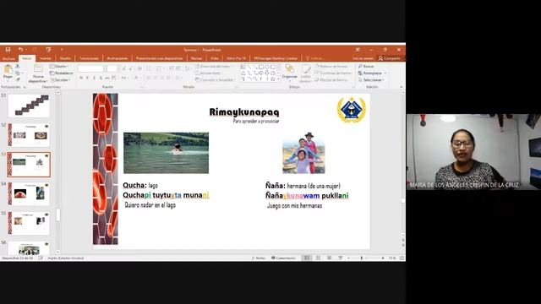This screenshot has height=304, width=541.
Task: Open the Seleccionar dropdown
Action: click(371, 80)
